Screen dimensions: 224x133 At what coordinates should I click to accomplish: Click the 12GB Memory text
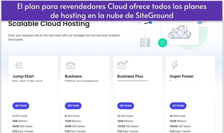(73, 121)
